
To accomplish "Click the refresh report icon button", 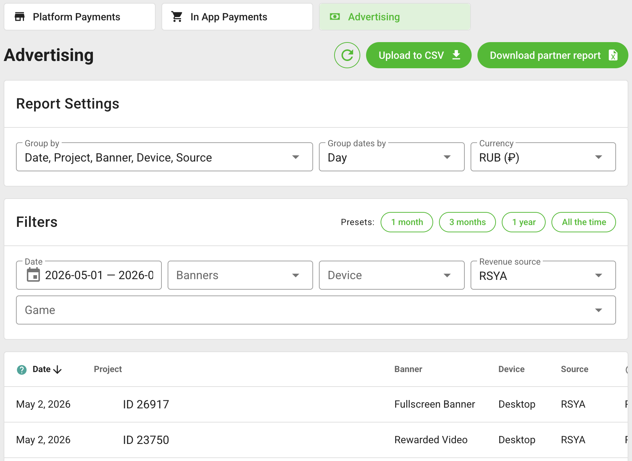I will coord(347,55).
